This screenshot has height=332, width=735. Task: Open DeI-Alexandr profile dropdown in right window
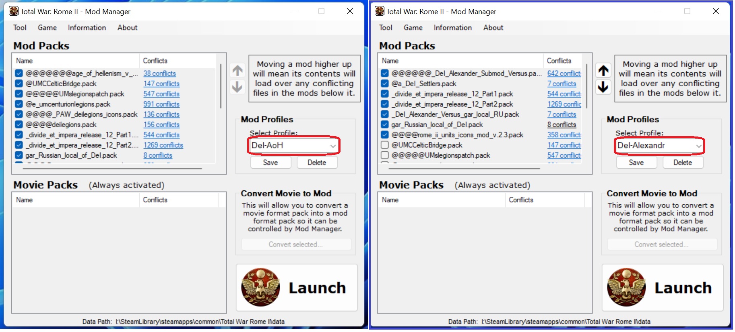coord(659,145)
